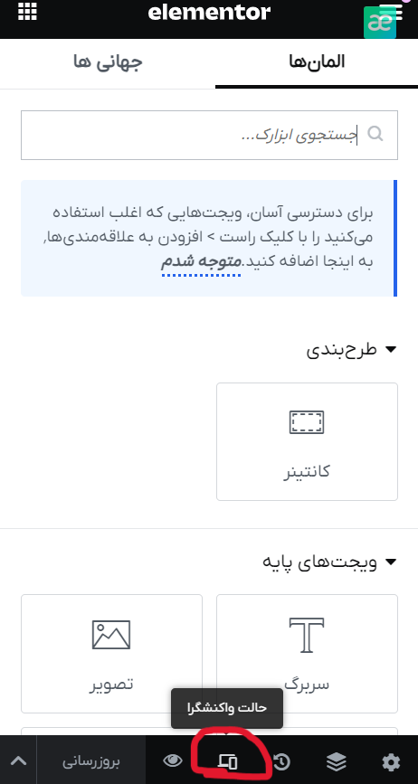Open revision history clock icon
Screen dimensions: 418x784
(x=281, y=762)
